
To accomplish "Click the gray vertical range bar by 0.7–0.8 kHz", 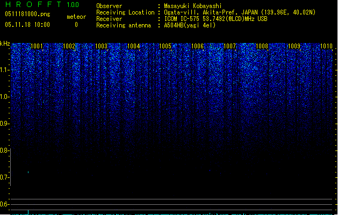I will click(10, 167).
